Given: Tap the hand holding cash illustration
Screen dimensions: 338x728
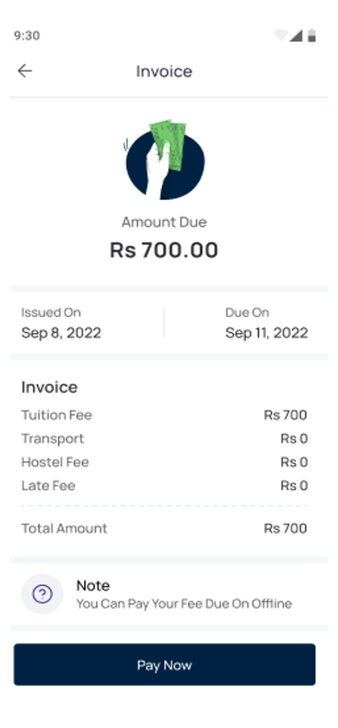Looking at the screenshot, I should 164,160.
